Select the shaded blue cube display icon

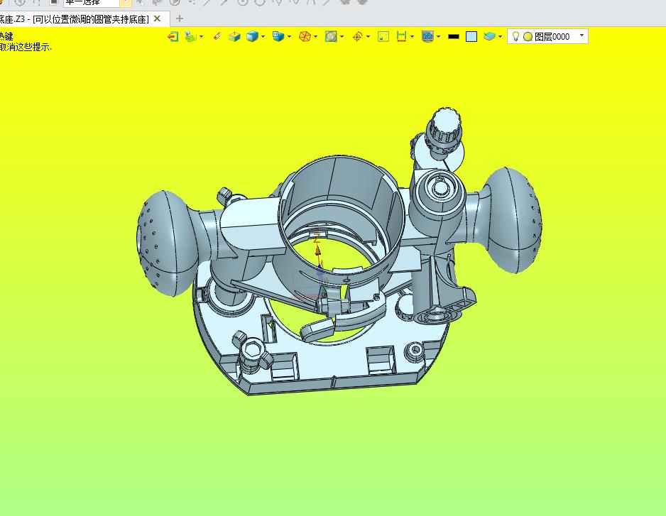tap(252, 36)
